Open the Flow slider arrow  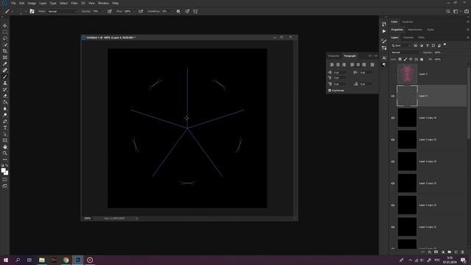(134, 11)
